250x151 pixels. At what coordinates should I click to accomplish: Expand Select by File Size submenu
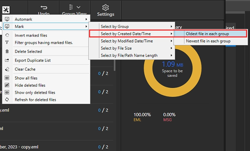(132, 48)
